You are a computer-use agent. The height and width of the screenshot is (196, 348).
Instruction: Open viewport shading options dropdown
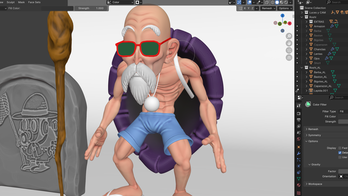tap(290, 2)
